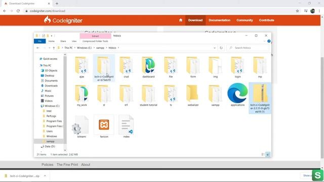Select the webalizer folder
The image size is (324, 182).
click(193, 96)
